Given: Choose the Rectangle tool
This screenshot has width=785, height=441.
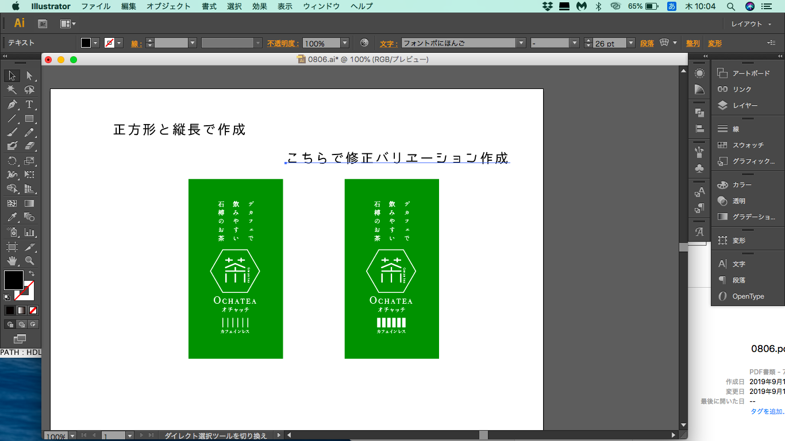Looking at the screenshot, I should click(29, 119).
